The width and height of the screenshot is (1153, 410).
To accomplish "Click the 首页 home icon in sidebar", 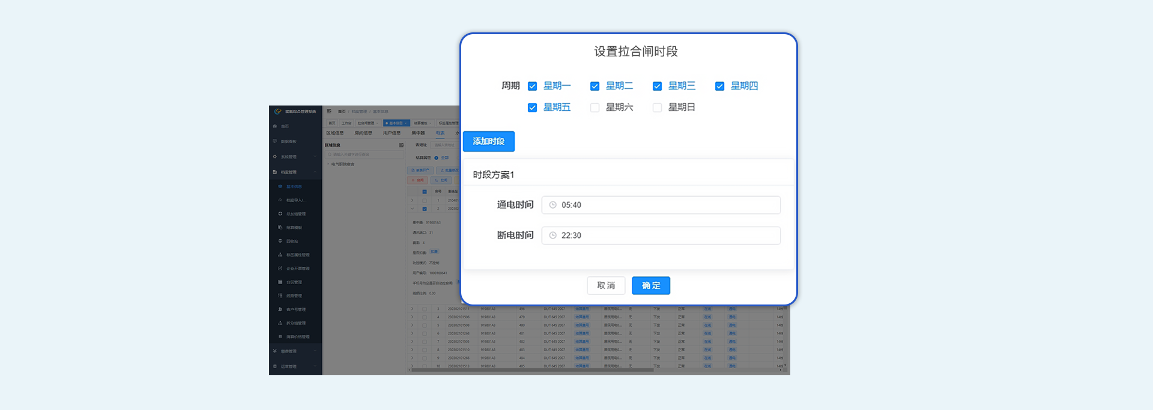I will tap(275, 126).
